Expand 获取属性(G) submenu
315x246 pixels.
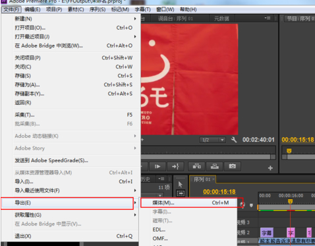(71, 215)
